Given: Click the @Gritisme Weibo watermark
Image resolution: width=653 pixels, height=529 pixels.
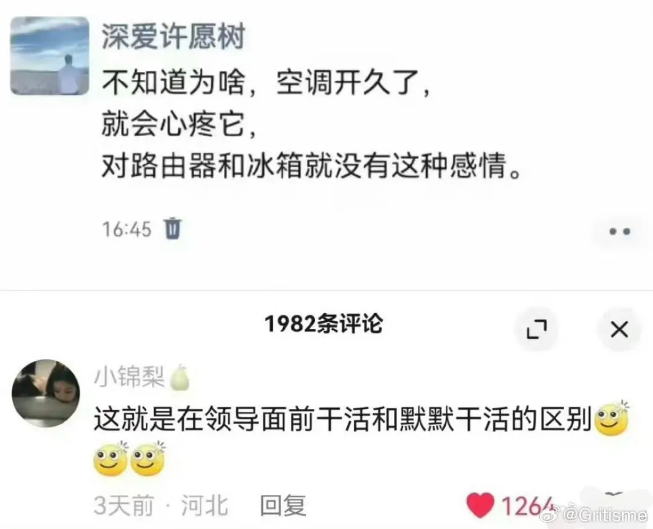Looking at the screenshot, I should (x=594, y=516).
